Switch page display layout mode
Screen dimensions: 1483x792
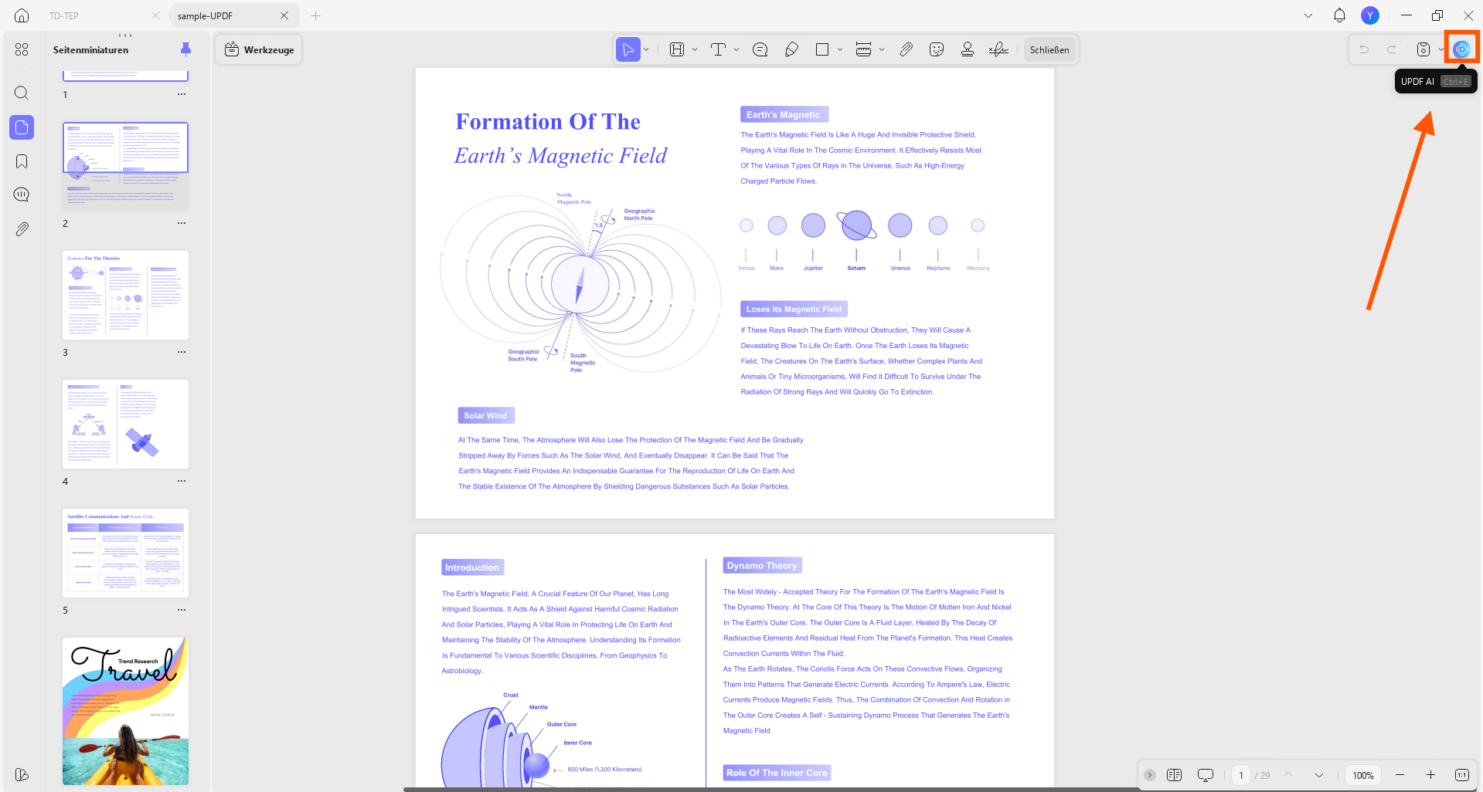click(1174, 775)
